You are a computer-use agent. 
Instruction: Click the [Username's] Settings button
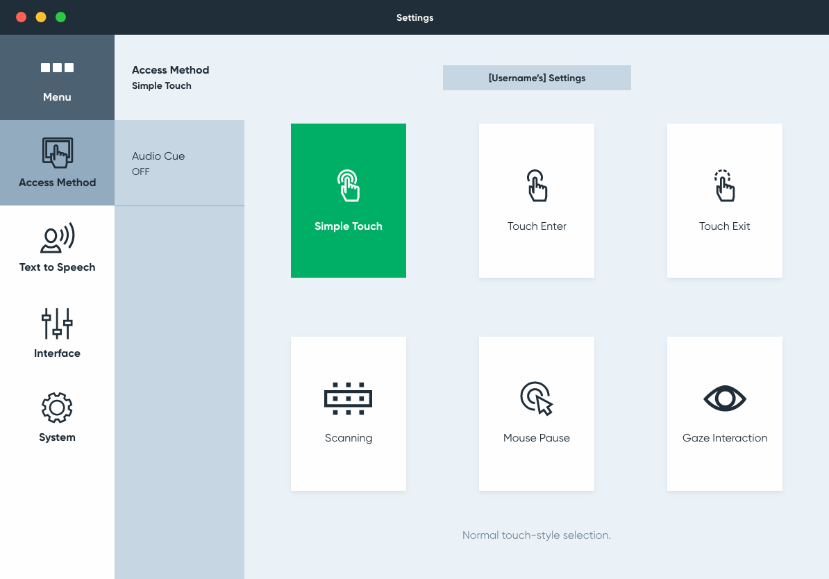click(537, 78)
